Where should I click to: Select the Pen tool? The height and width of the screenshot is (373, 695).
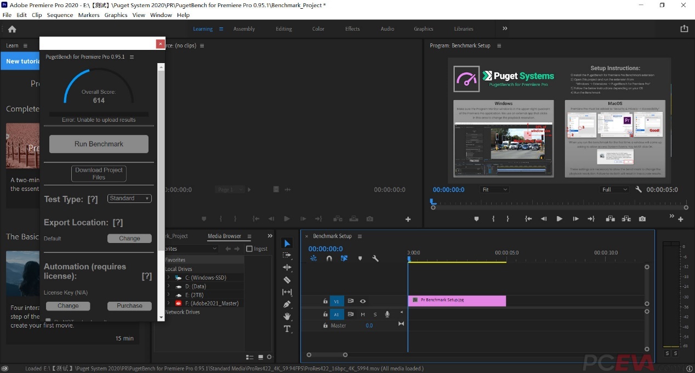tap(287, 304)
